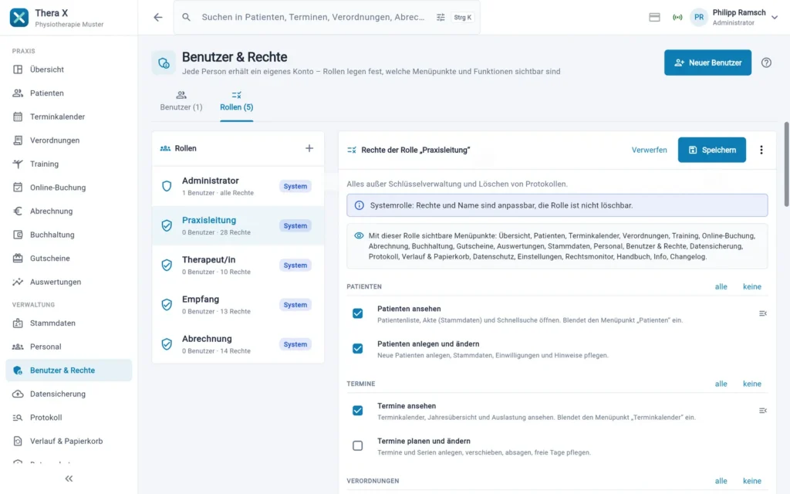Uncheck Patienten anlegen und ändern checkbox
Screen dimensions: 790x494
coord(358,349)
